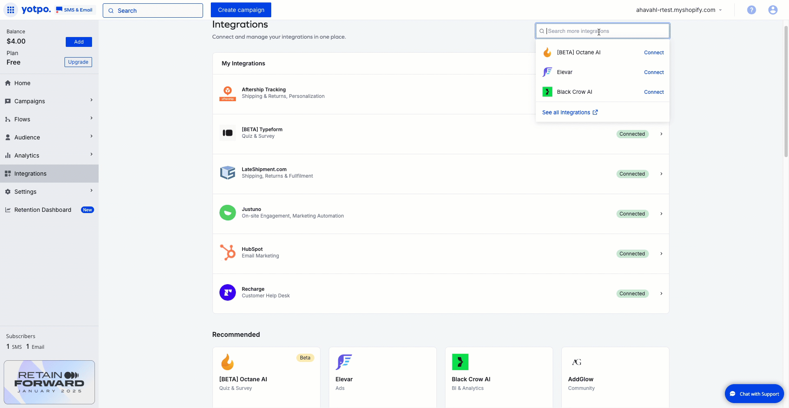
Task: Click the Analytics bar chart icon
Action: pos(8,155)
